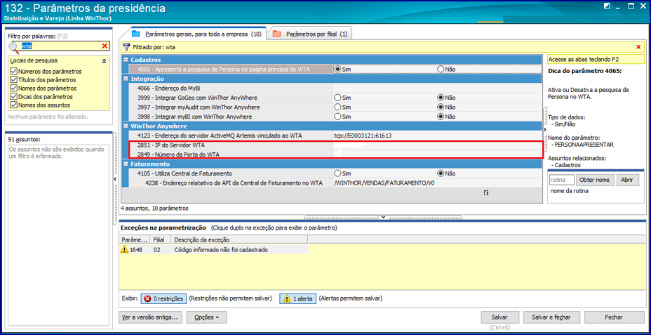Click the filter words input containing 'wta'

60,46
